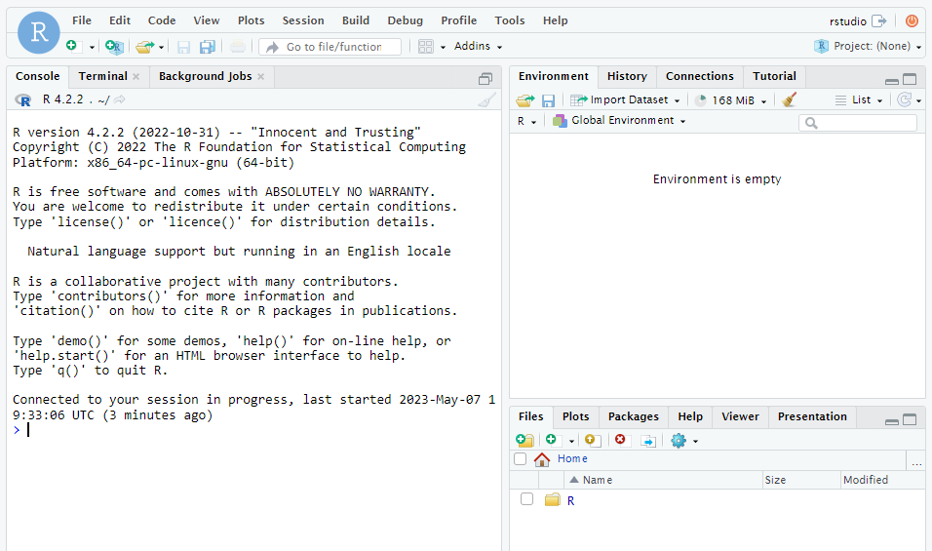Click the load workspace folder icon

524,100
